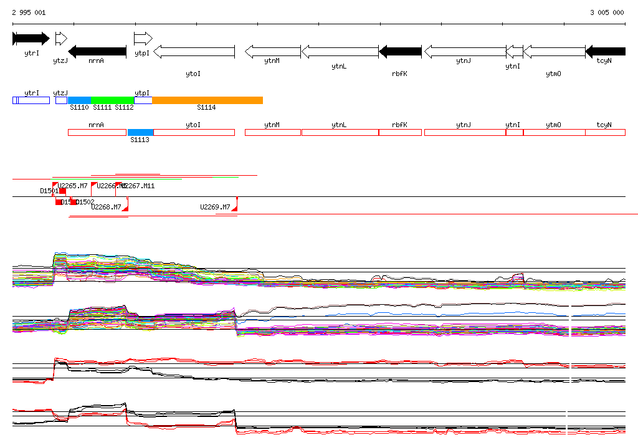Click the blue-outlined ytrI box in segment track

click(31, 100)
